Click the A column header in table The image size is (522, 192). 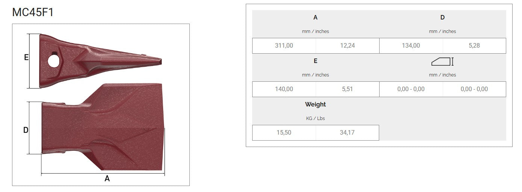click(315, 17)
